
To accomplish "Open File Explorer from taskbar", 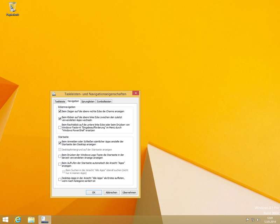I will [x=31, y=219].
